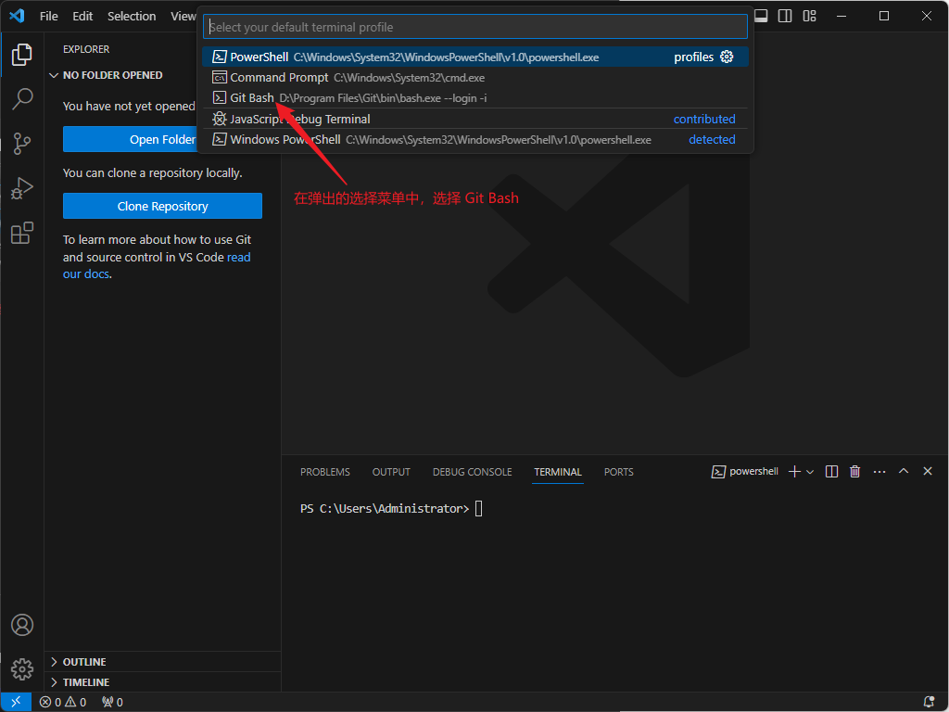This screenshot has width=949, height=712.
Task: Open the Source Control view icon
Action: tap(22, 144)
